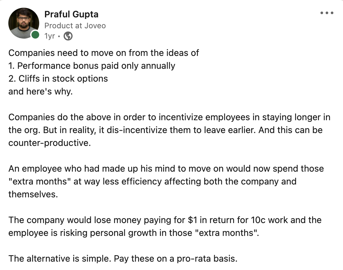
Task: Click the "1yr" post timestamp
Action: tap(49, 36)
